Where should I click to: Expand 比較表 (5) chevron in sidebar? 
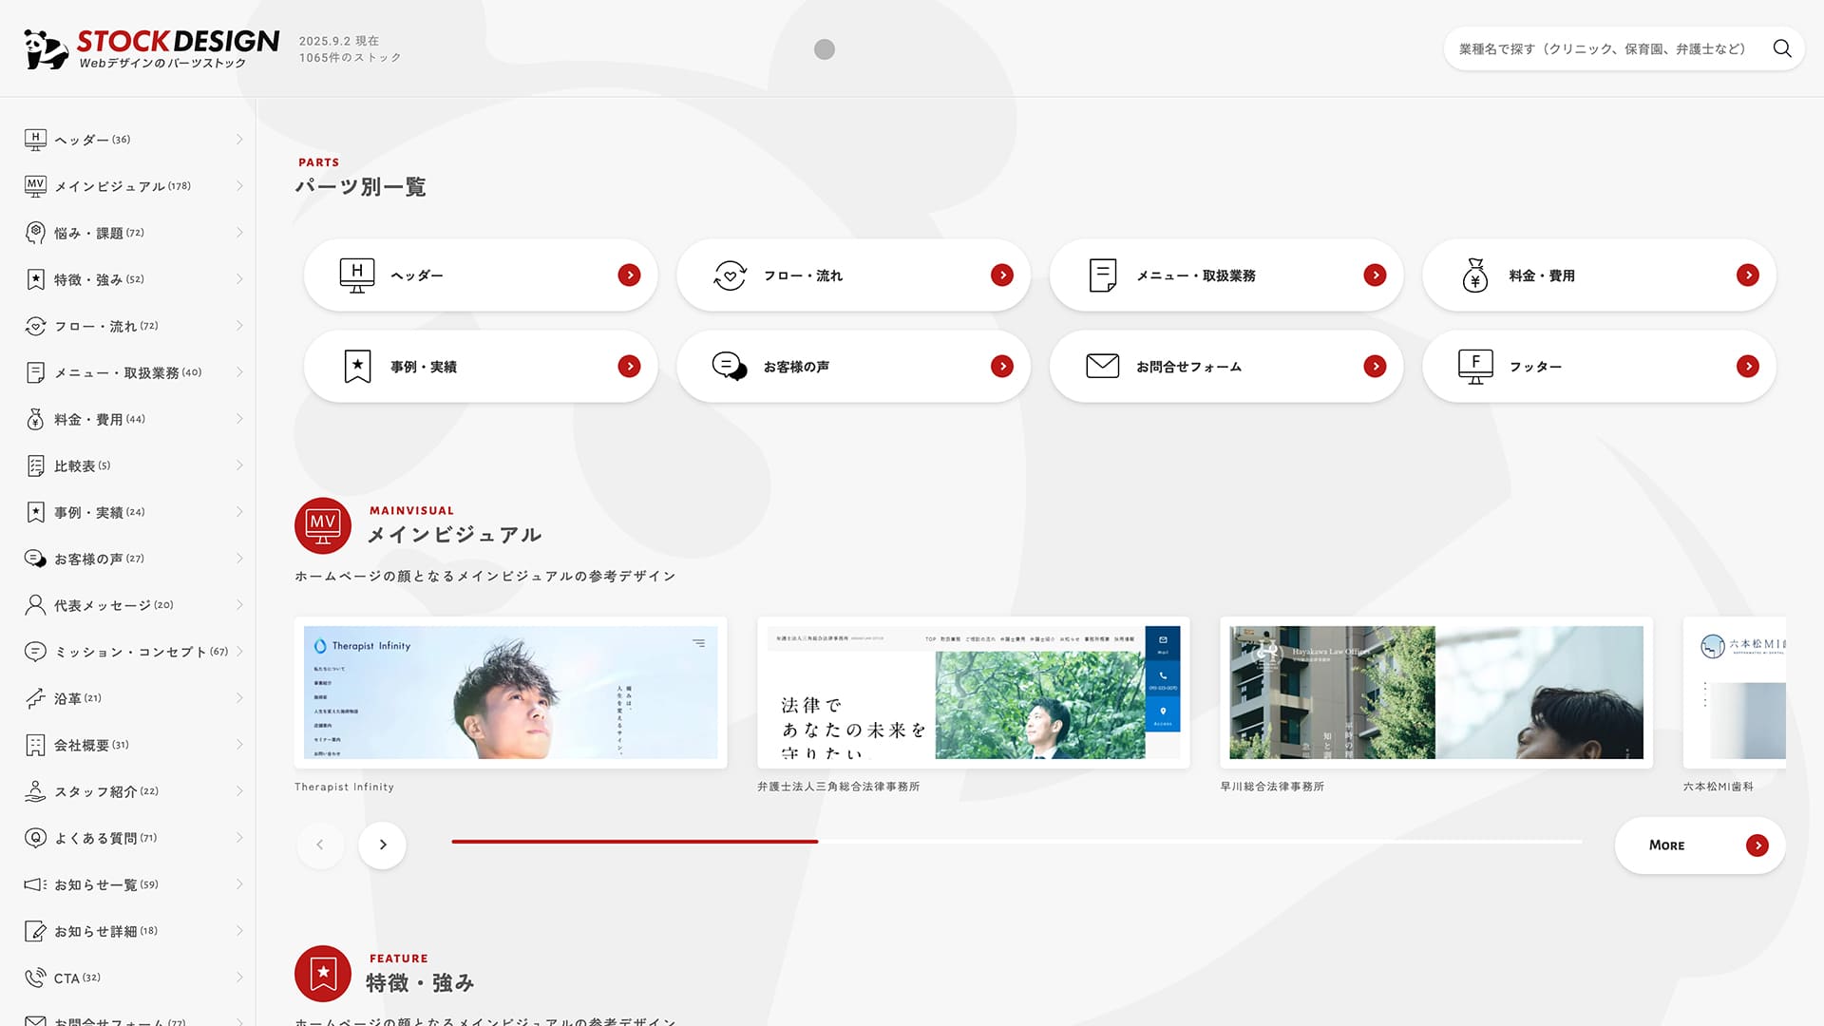pos(239,465)
